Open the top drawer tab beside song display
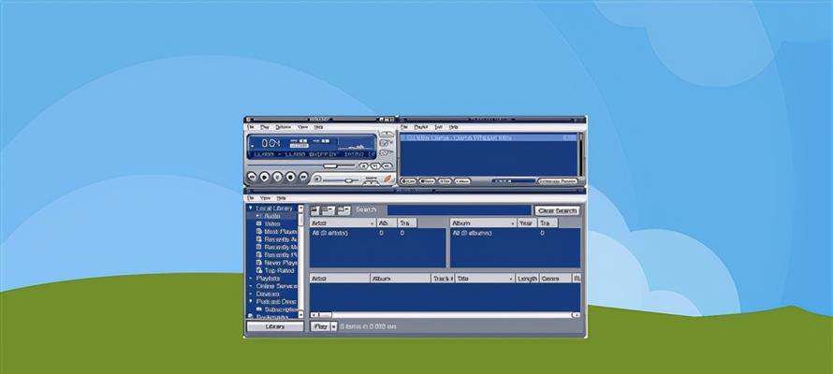The image size is (833, 374). [387, 135]
